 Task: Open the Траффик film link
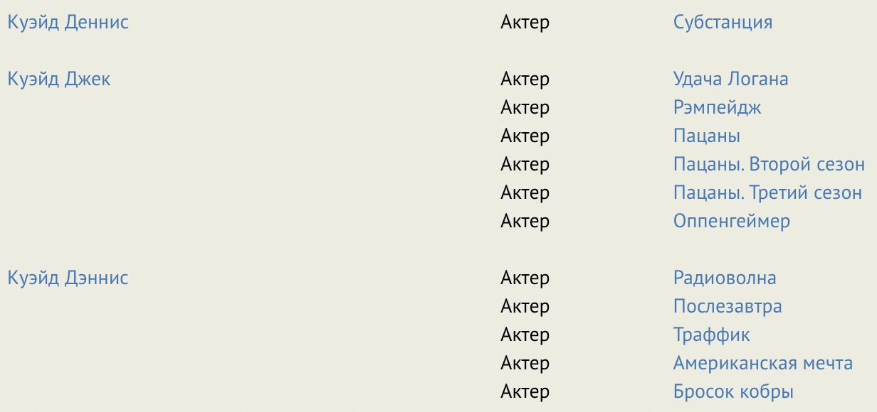(711, 335)
